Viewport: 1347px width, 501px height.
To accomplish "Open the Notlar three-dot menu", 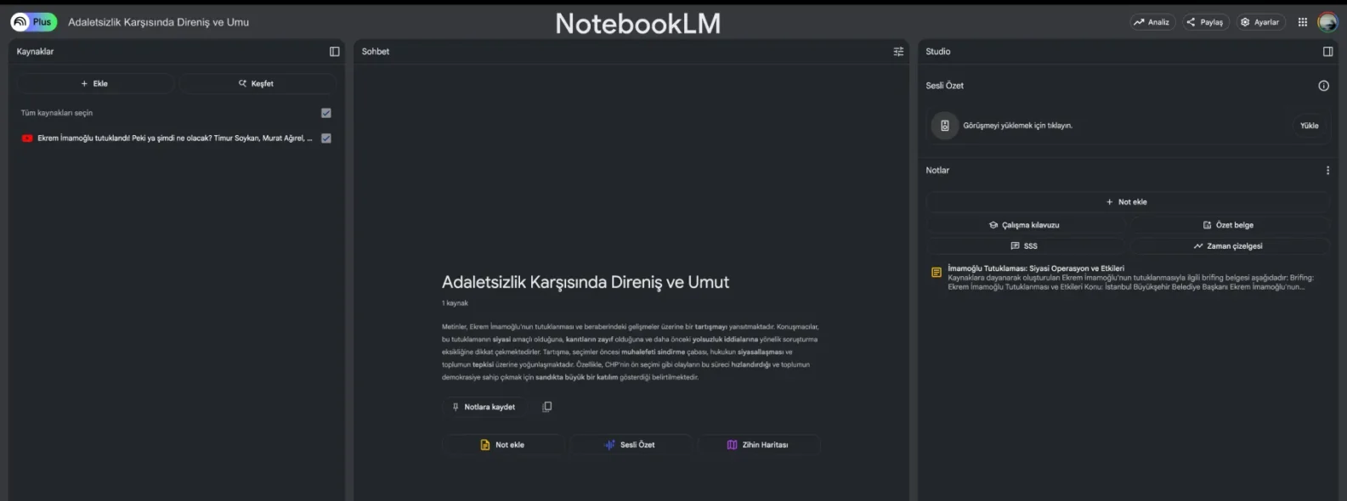I will [1327, 171].
